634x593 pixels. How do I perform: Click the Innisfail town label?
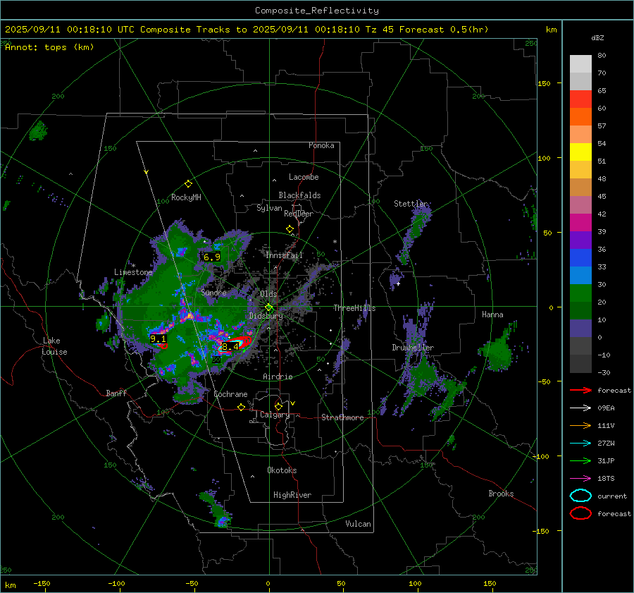[284, 255]
